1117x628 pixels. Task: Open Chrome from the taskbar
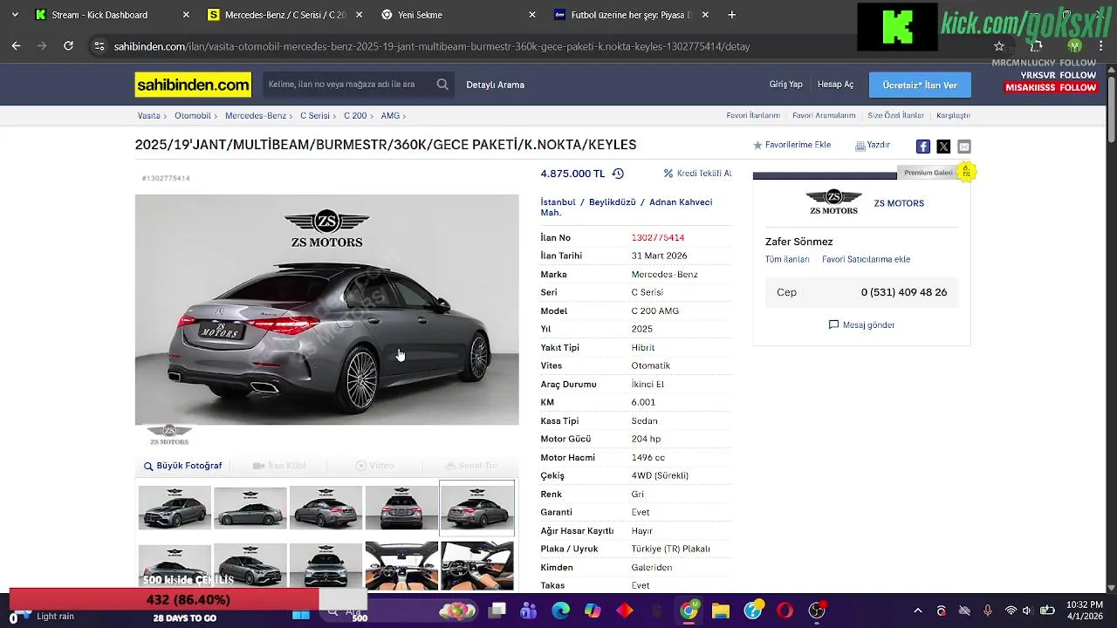689,610
